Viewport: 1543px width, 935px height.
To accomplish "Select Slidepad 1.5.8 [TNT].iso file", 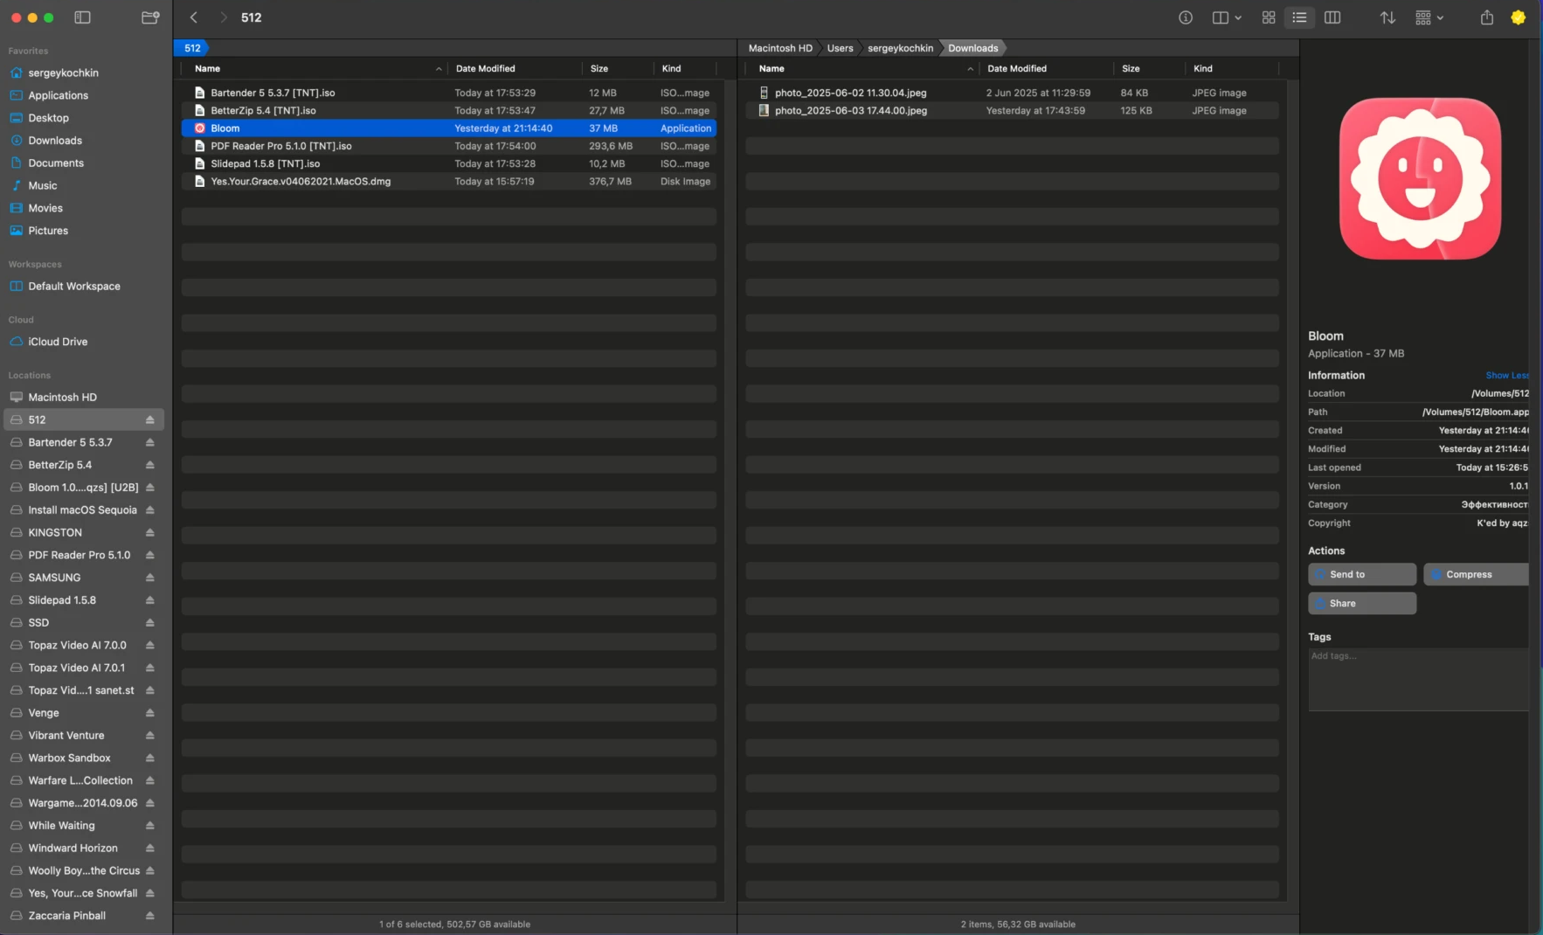I will [449, 163].
